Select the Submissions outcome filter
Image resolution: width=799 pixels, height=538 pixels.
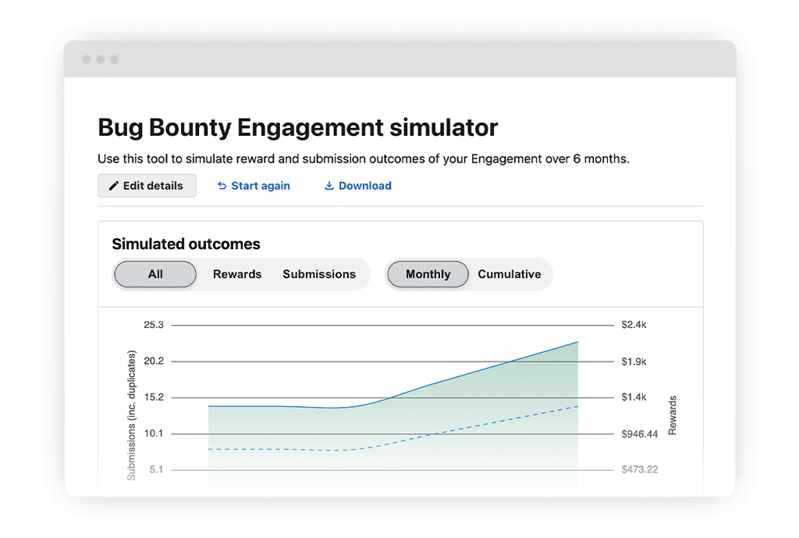coord(319,274)
